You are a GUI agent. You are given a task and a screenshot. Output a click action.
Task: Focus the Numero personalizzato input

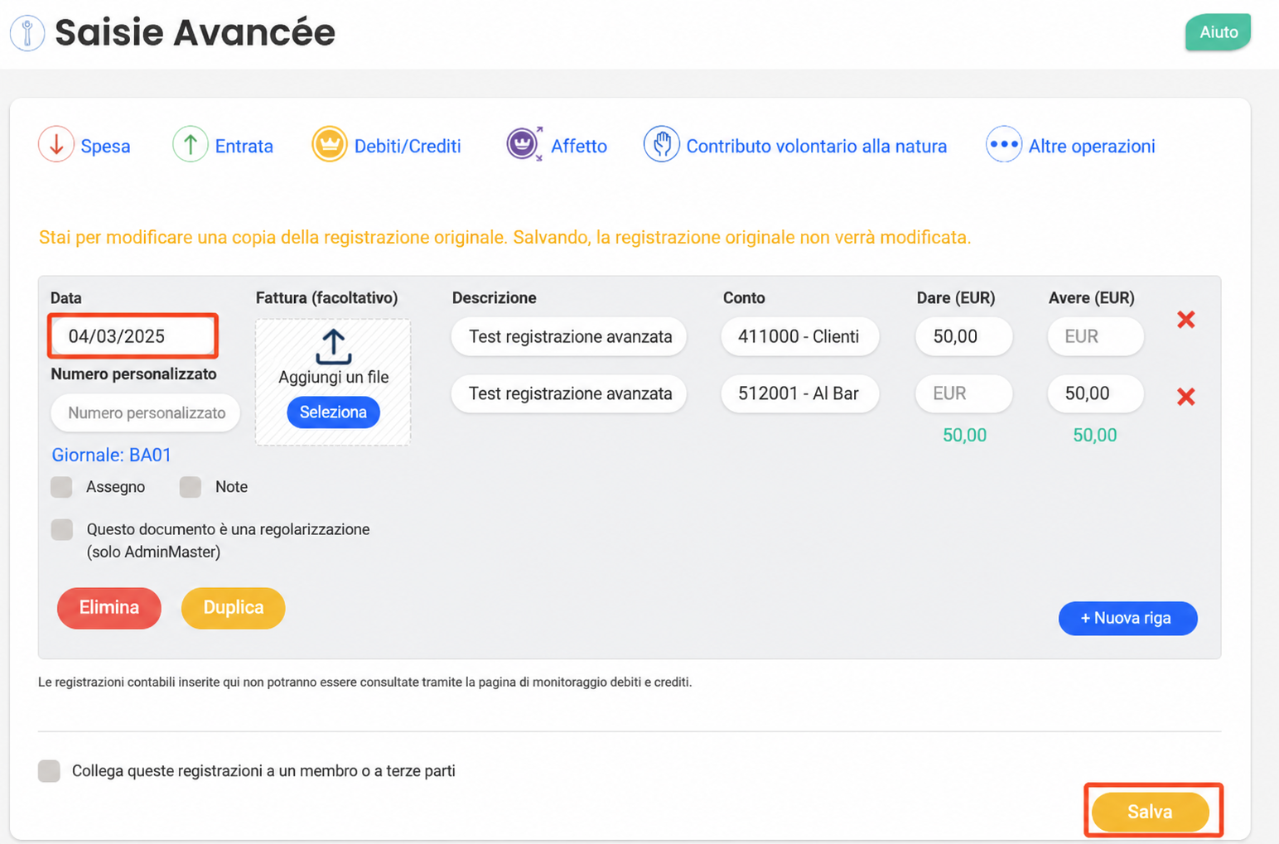(146, 413)
